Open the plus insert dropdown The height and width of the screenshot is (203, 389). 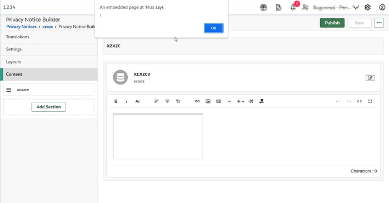[x=241, y=101]
